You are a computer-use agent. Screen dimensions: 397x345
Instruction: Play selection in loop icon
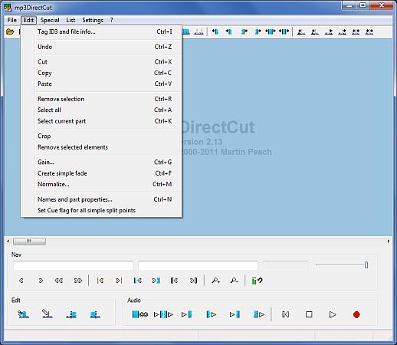click(140, 314)
